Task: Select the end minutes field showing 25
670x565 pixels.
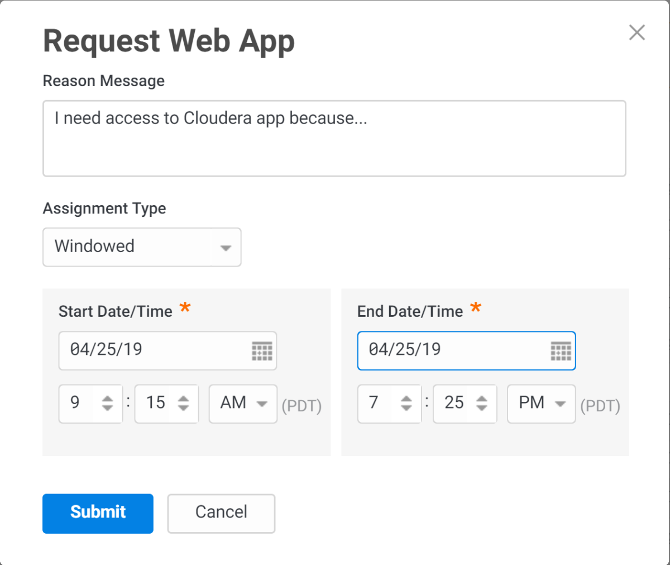Action: point(454,403)
